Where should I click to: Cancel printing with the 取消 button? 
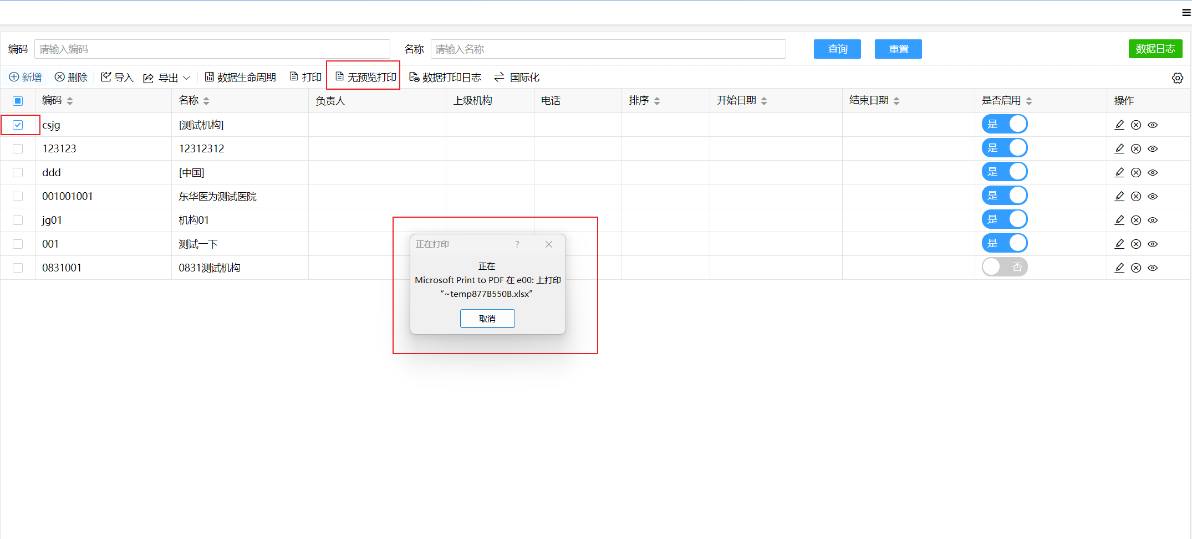click(487, 319)
